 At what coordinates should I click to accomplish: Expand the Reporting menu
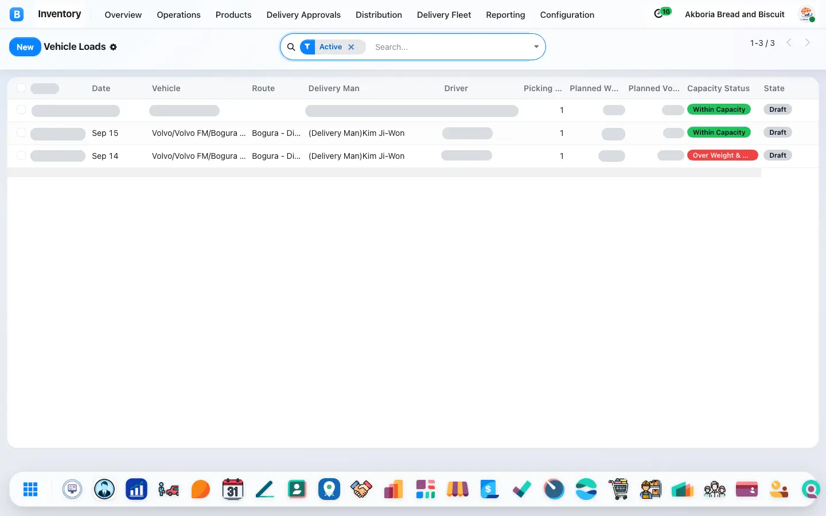tap(505, 15)
